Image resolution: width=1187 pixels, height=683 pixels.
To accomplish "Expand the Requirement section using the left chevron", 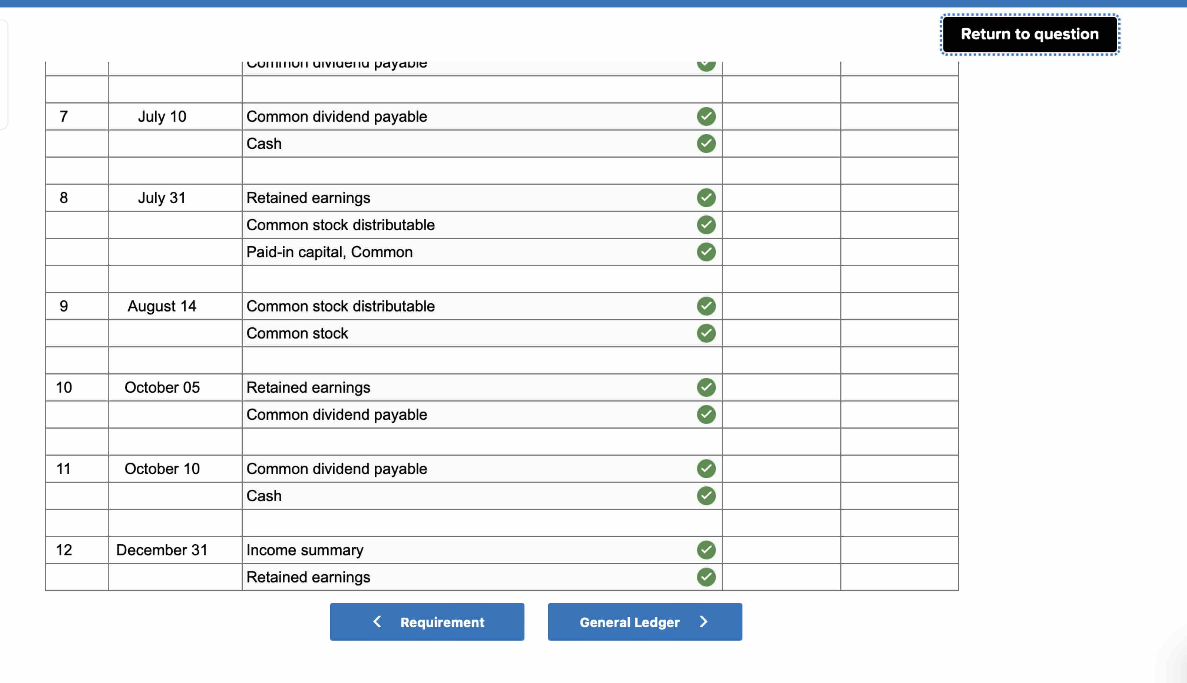I will click(378, 621).
